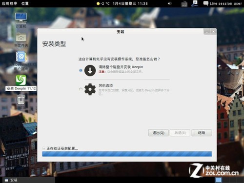
Task: Click the gear icon for other options
Action: click(90, 89)
